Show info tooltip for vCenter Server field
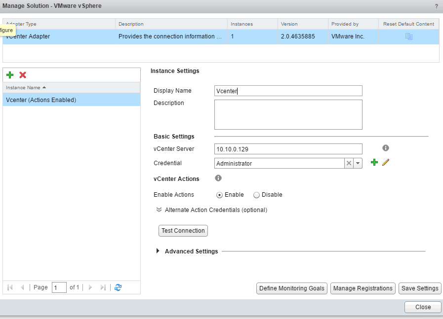 point(386,148)
